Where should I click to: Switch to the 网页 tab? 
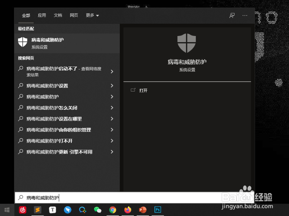pos(74,15)
